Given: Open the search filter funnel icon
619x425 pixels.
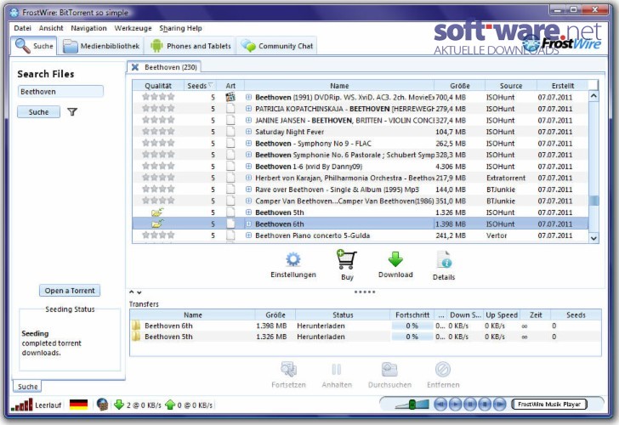Looking at the screenshot, I should tap(71, 112).
